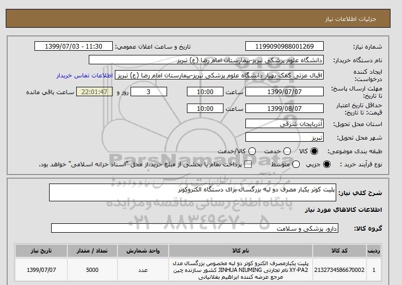The width and height of the screenshot is (402, 285).
Task: Open the اطلاعات تماس خریدار link
Action: point(85,75)
